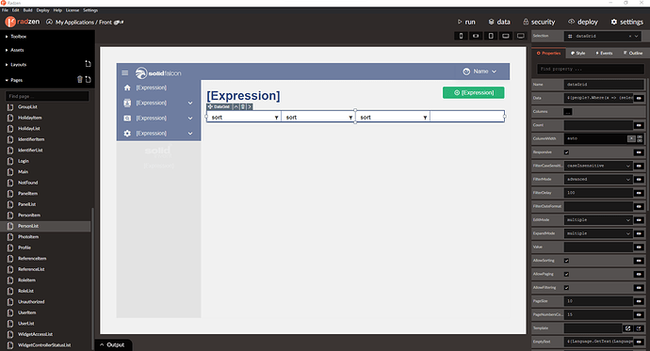Open the EditMode dropdown

[598, 220]
